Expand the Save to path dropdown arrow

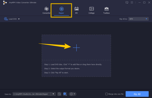53,94
